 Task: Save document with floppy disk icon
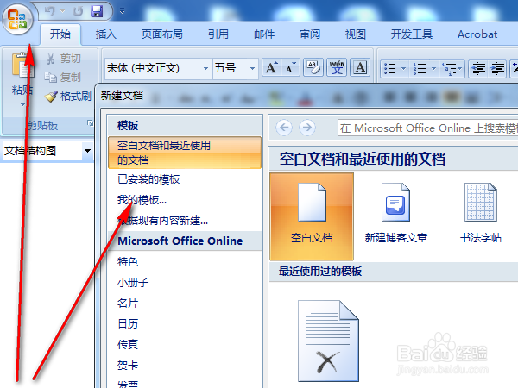(x=97, y=11)
